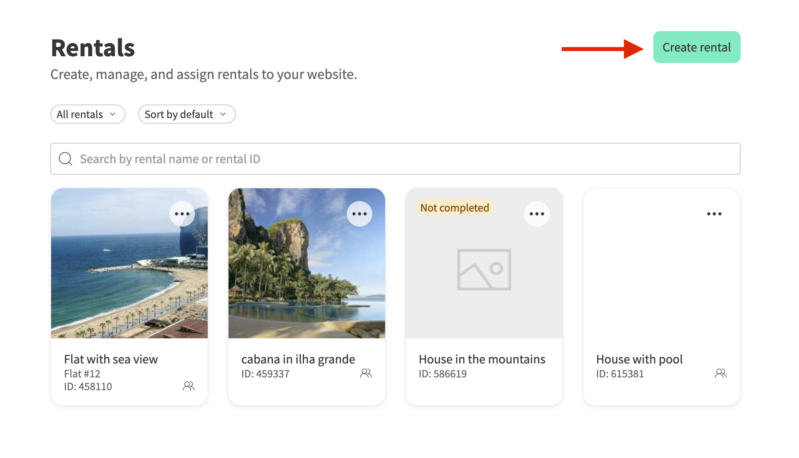Click the Create rental button
The height and width of the screenshot is (458, 799).
click(x=696, y=47)
